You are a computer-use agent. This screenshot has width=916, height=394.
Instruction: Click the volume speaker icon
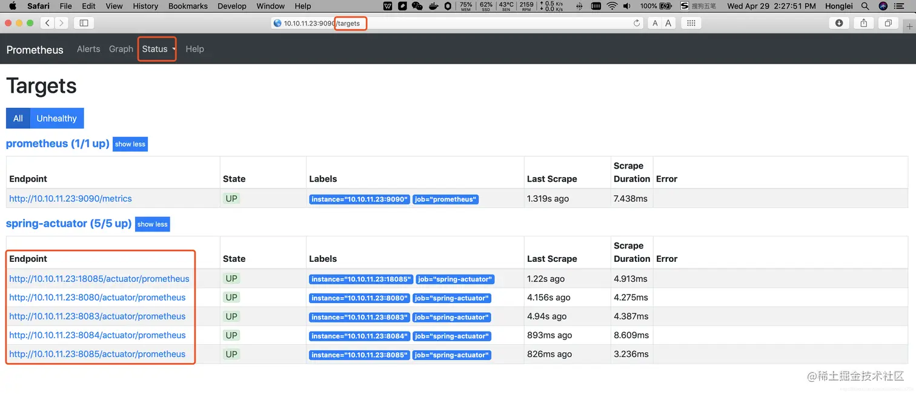(x=626, y=6)
